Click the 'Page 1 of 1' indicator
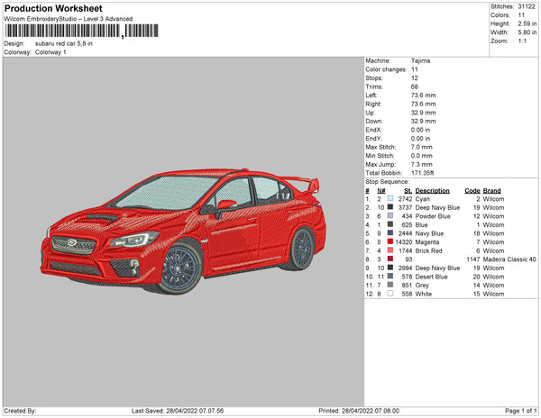The height and width of the screenshot is (418, 541). click(521, 411)
